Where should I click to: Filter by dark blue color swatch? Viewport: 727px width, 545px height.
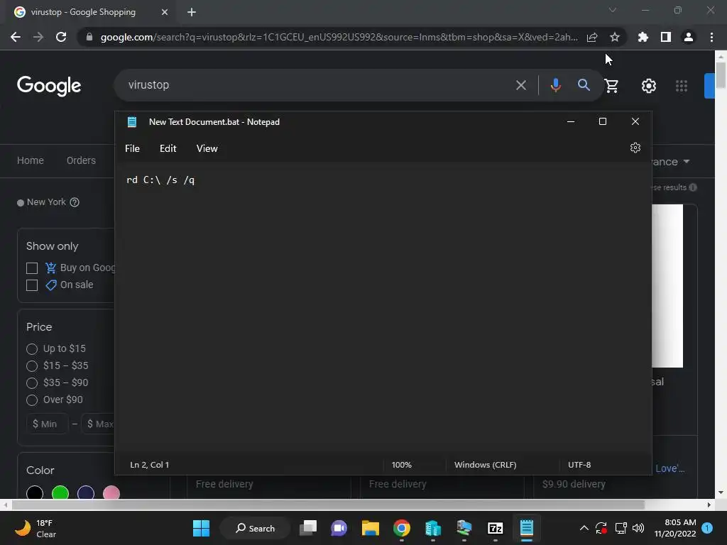tap(86, 493)
